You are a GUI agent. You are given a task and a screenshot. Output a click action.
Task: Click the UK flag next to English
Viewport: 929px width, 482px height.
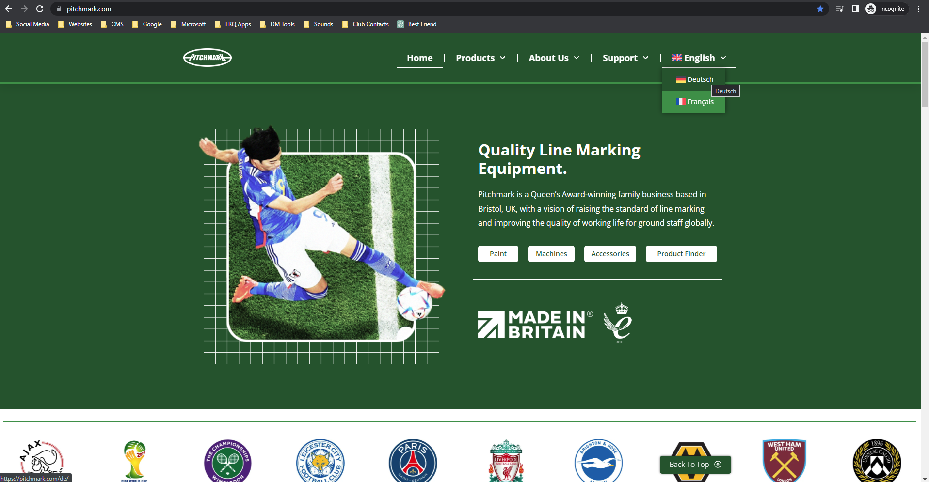[676, 58]
